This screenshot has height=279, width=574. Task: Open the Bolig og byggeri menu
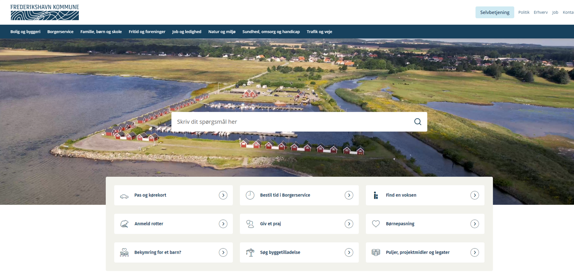[x=25, y=31]
